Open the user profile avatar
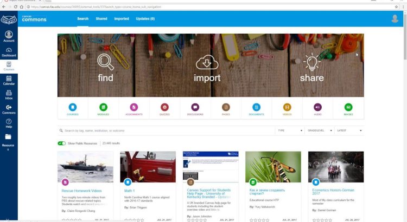This screenshot has width=407, height=222. click(x=395, y=19)
